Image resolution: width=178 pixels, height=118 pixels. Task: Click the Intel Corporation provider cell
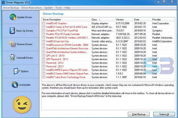tap(161, 23)
